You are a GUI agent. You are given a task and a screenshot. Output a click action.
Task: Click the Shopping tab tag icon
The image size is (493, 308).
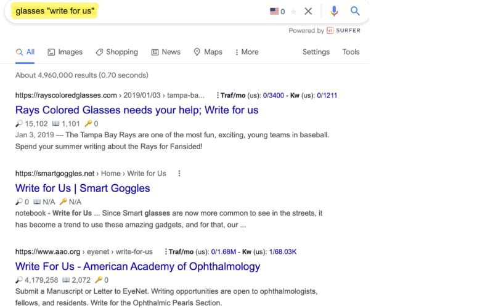99,52
